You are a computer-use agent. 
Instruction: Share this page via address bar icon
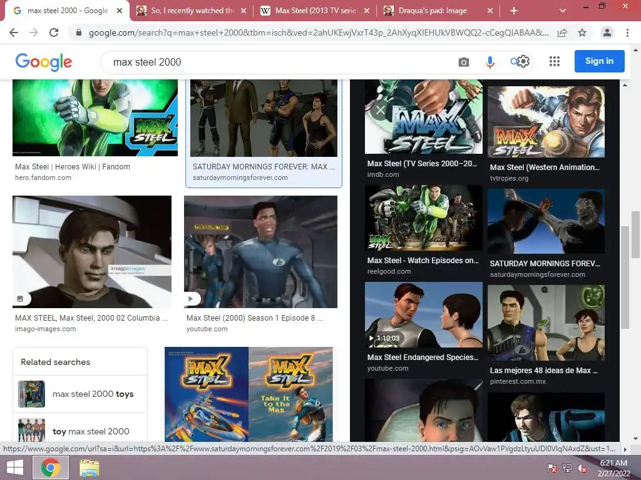point(563,32)
